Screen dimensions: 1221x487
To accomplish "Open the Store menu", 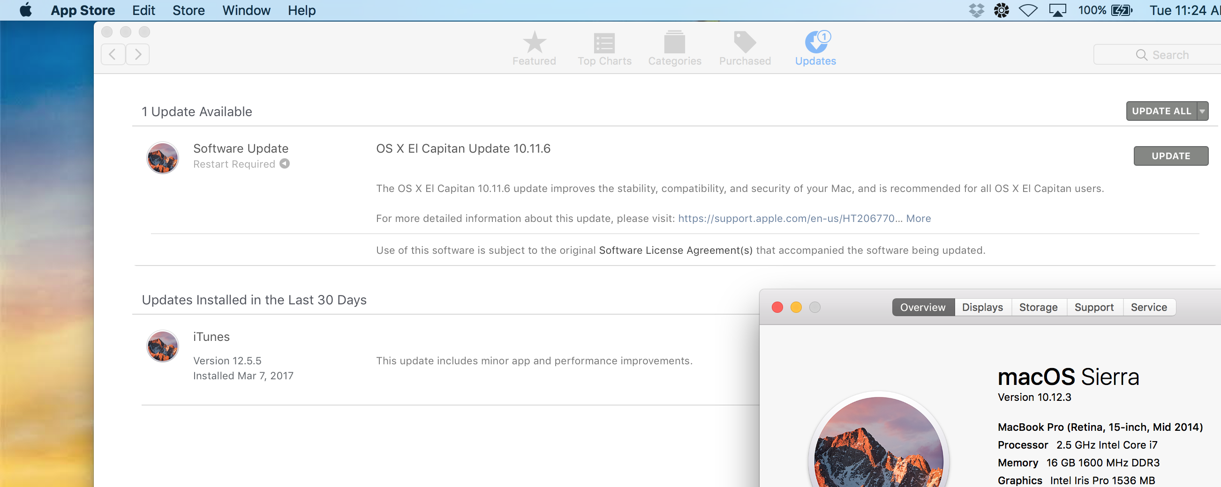I will click(188, 10).
